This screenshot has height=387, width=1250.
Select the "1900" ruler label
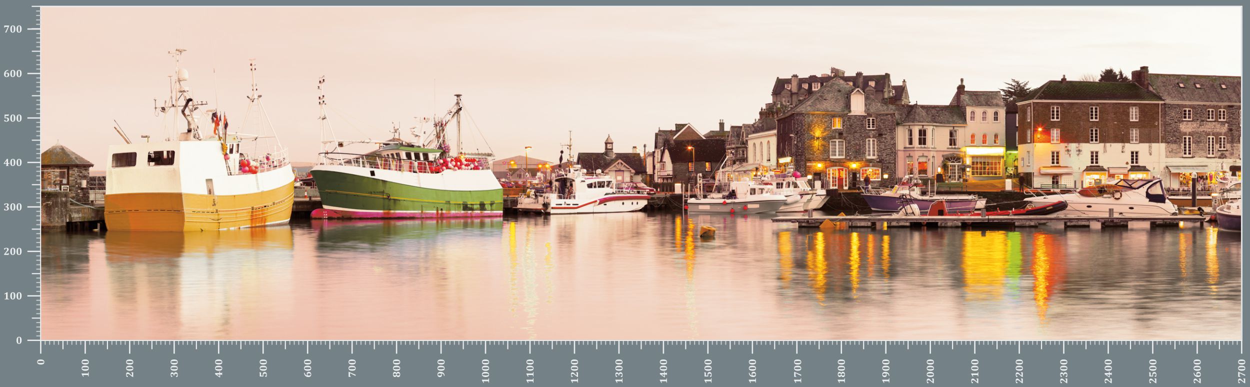(x=885, y=370)
